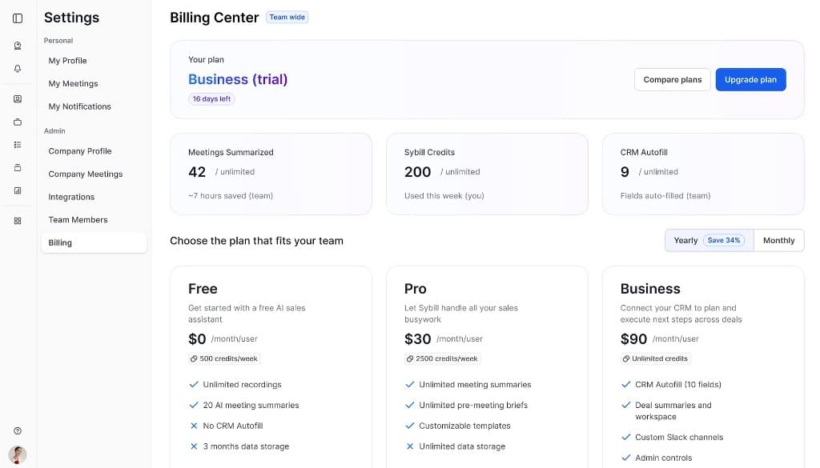Click the Upgrade plan button

(x=750, y=79)
